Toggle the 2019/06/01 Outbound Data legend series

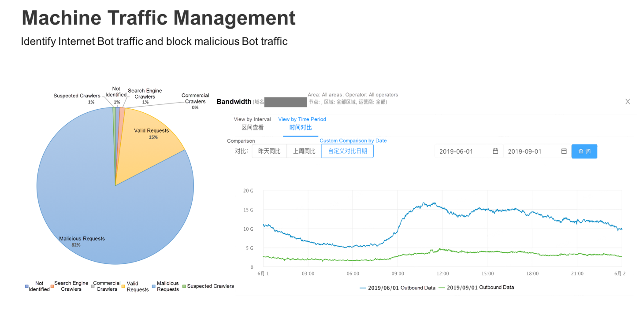point(398,288)
